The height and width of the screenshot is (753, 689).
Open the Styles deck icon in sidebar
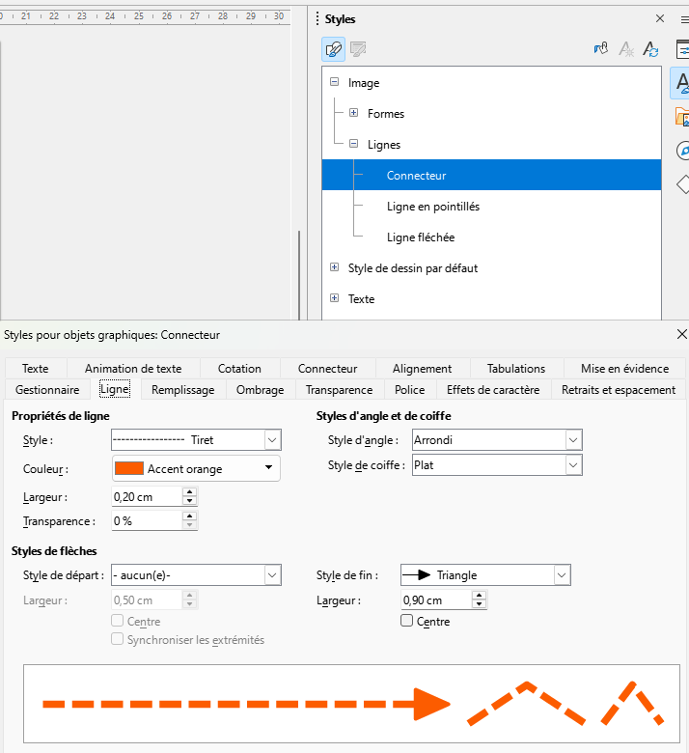tap(680, 83)
